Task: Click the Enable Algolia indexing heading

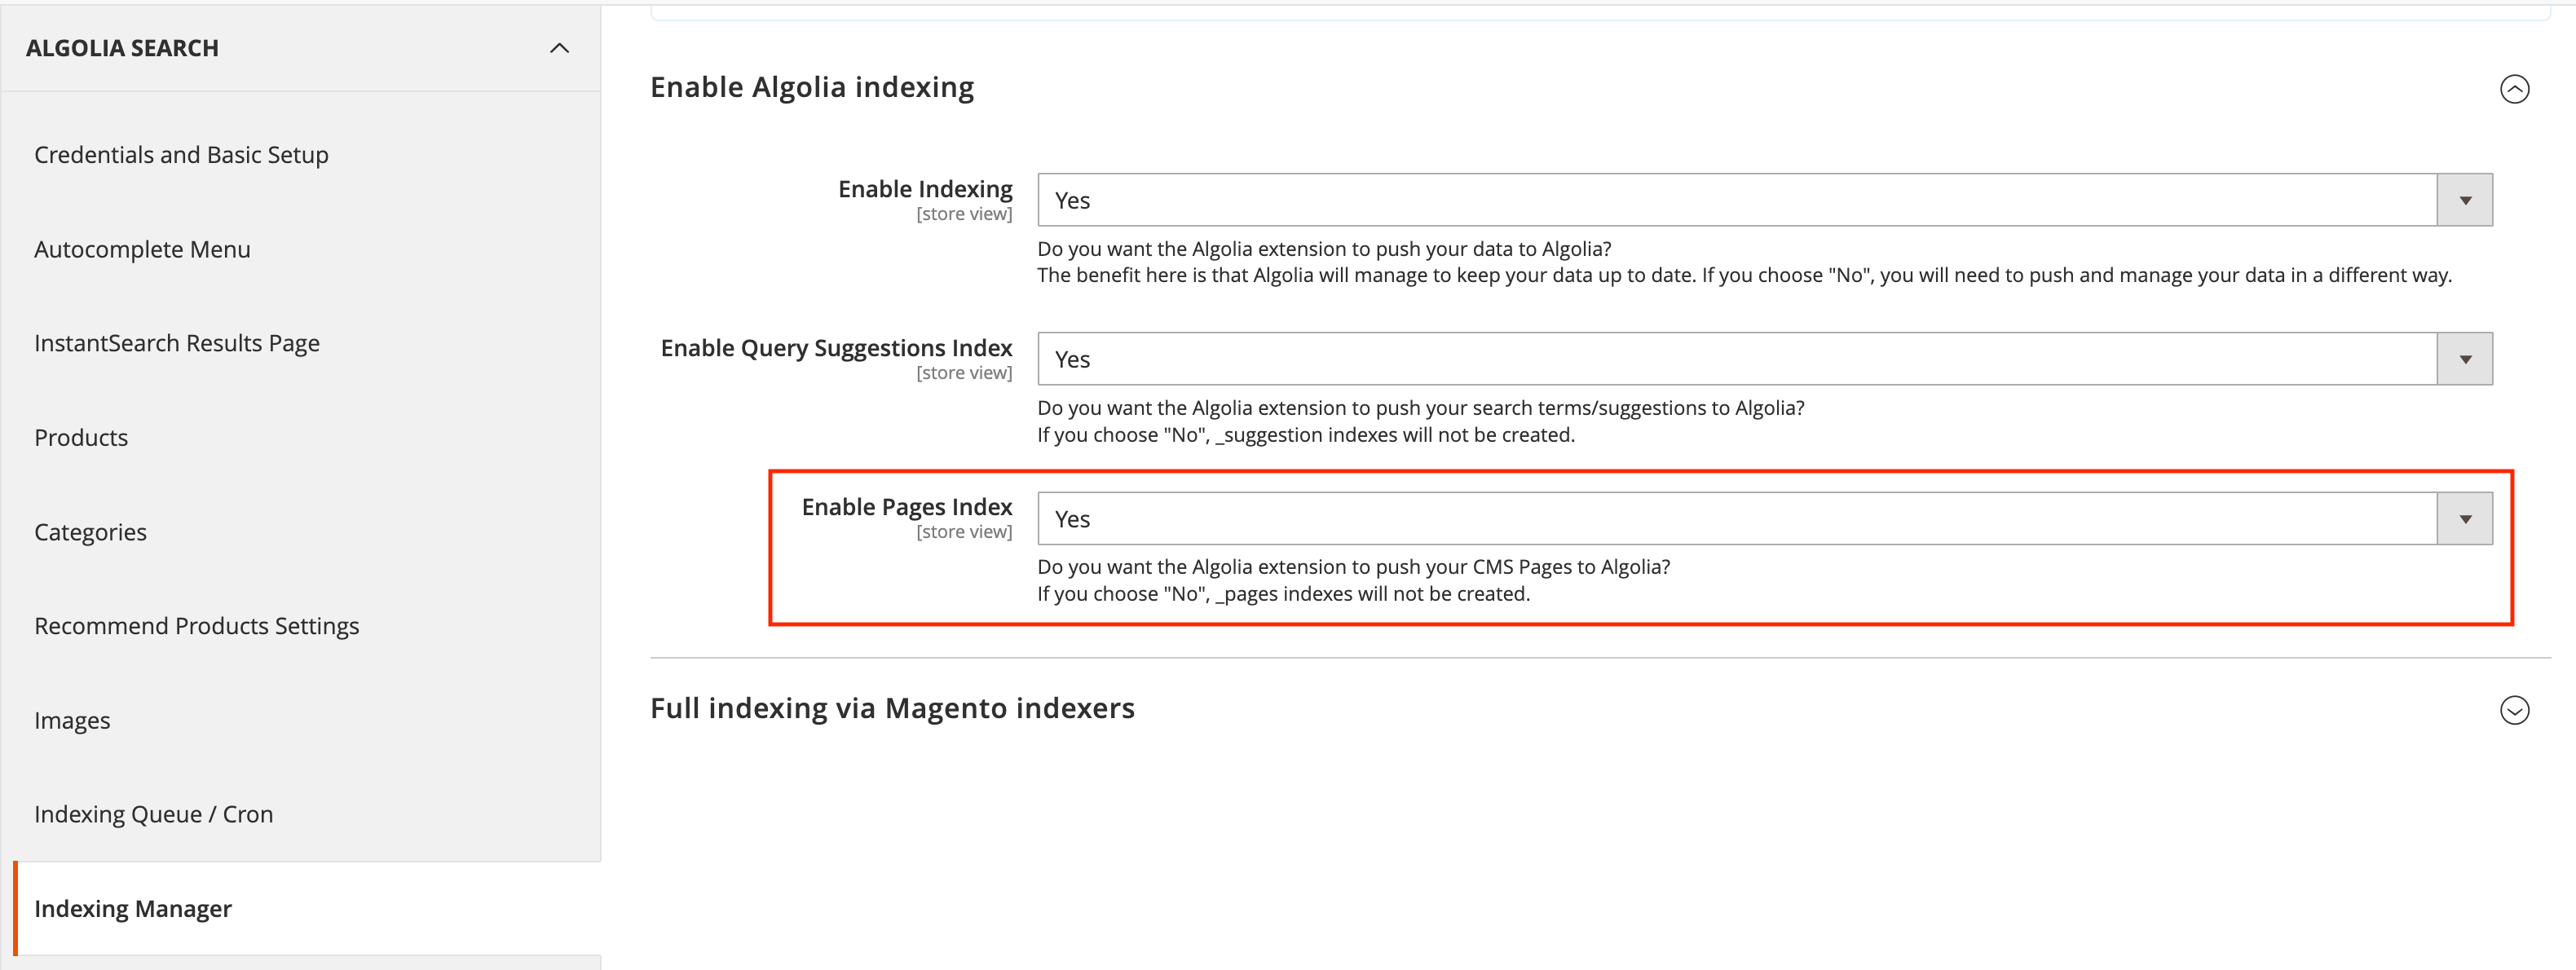Action: 812,87
